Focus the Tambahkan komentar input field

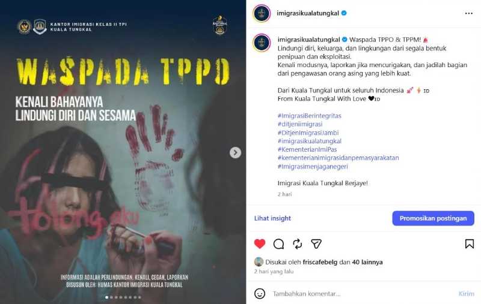click(x=362, y=294)
